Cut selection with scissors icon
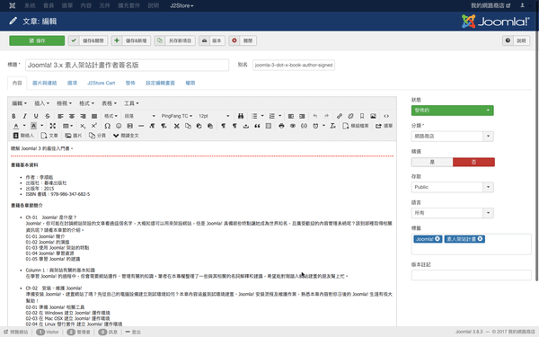This screenshot has height=337, width=539. pyautogui.click(x=177, y=126)
